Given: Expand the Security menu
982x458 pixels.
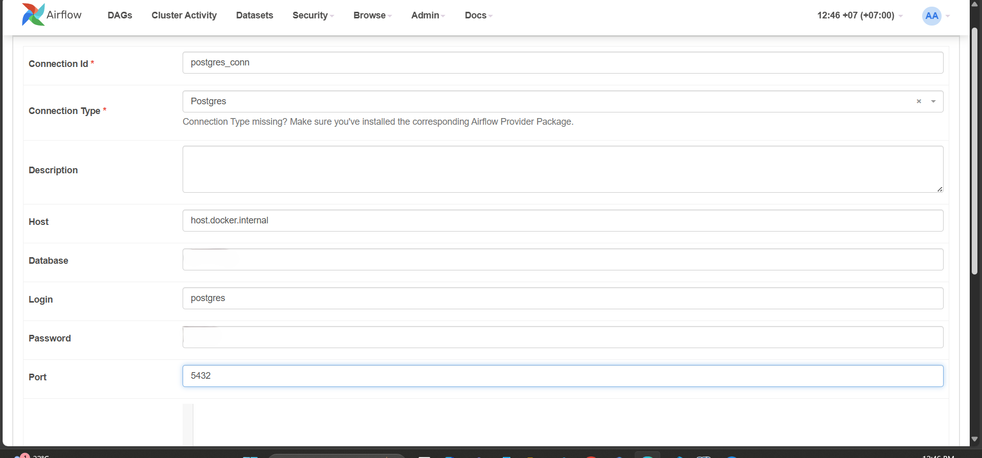Looking at the screenshot, I should pos(313,15).
